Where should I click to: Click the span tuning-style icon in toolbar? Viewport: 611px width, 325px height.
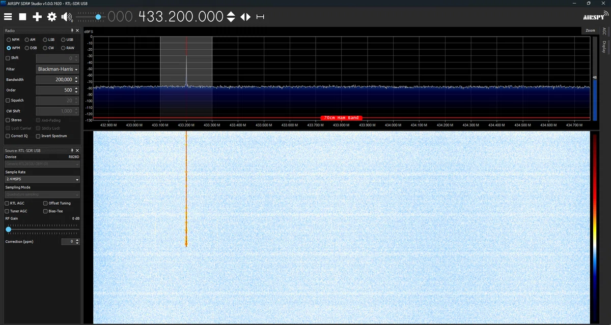click(260, 17)
